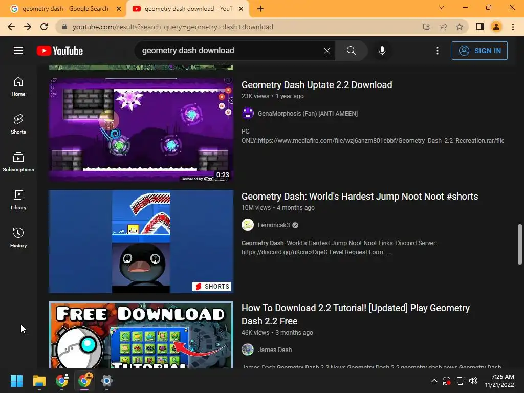Screen dimensions: 524x393
Task: Open History in the sidebar
Action: (x=18, y=237)
